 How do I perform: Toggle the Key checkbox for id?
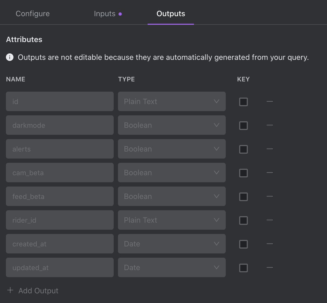pyautogui.click(x=243, y=102)
